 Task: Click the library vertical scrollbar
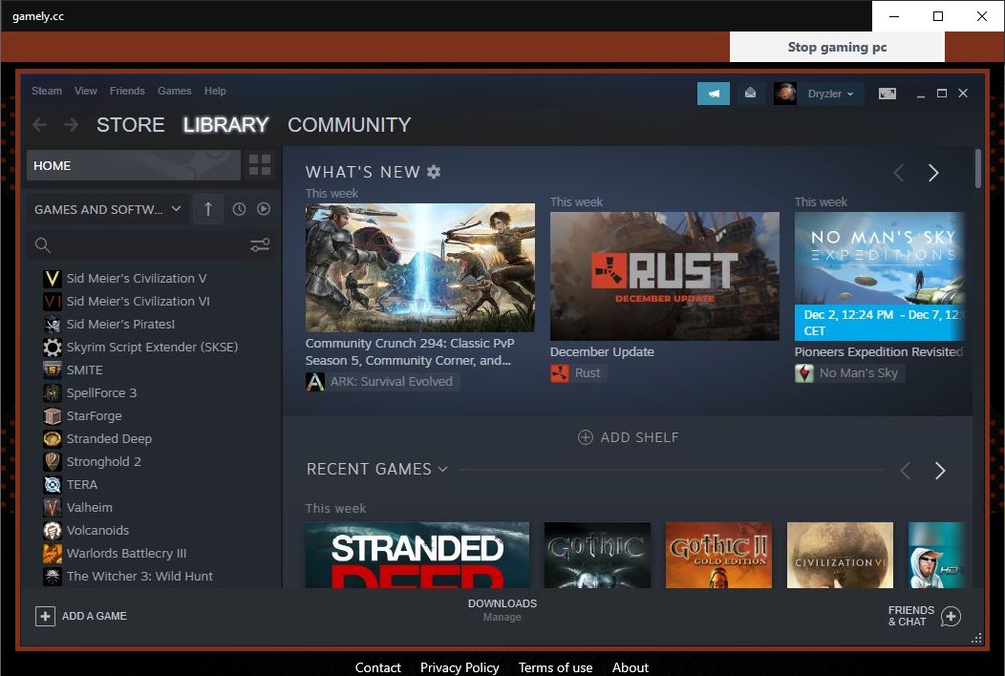pos(978,168)
